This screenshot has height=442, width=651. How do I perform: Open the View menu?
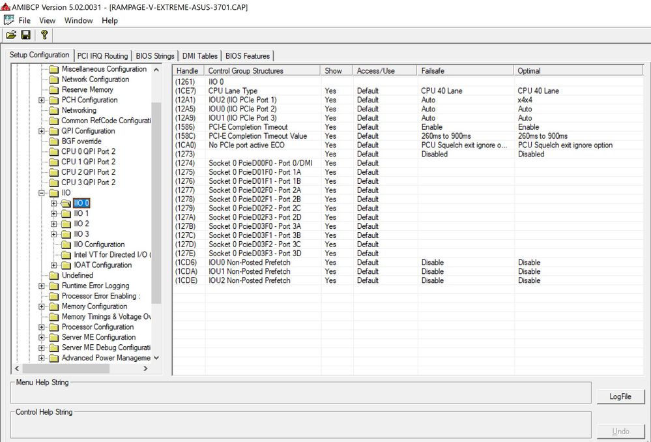47,20
